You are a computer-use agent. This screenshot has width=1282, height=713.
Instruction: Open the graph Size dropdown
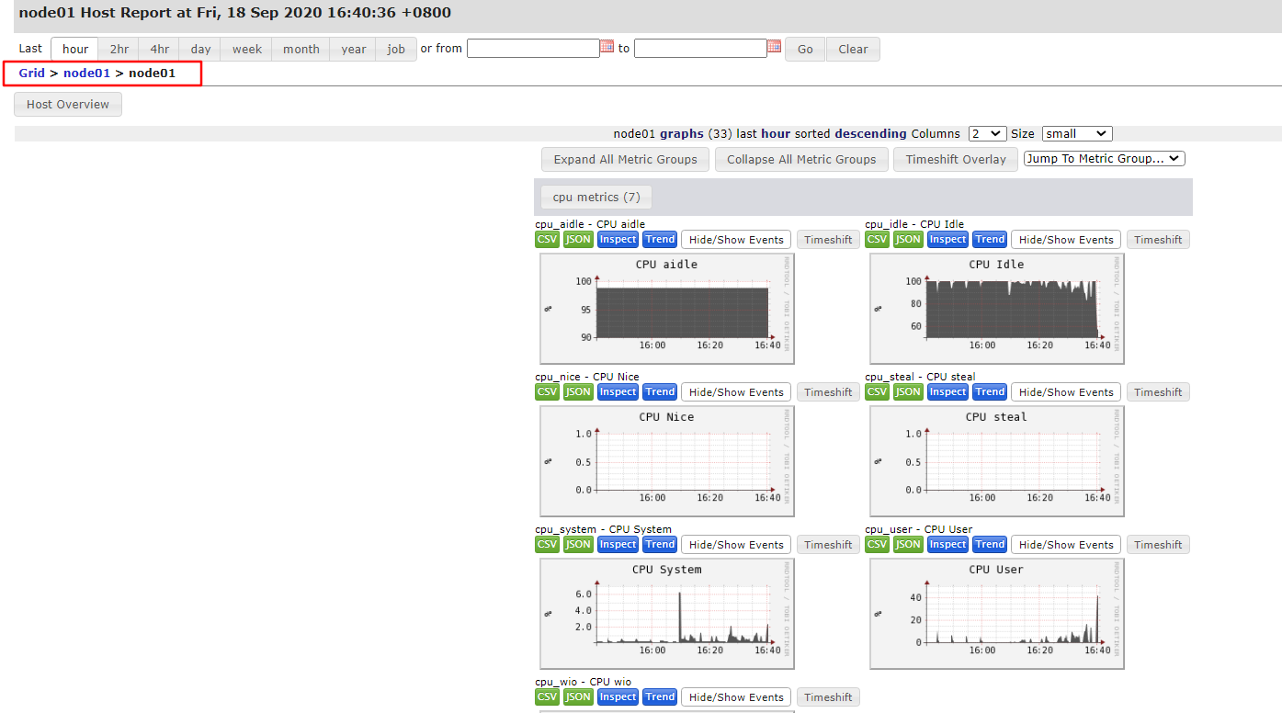coord(1078,134)
